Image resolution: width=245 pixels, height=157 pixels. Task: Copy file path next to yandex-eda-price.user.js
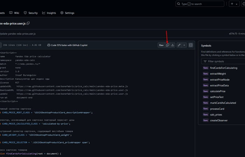pyautogui.click(x=28, y=23)
